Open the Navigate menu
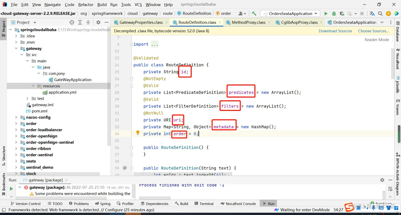Screen dimensions: 401x215 (x=53, y=5)
